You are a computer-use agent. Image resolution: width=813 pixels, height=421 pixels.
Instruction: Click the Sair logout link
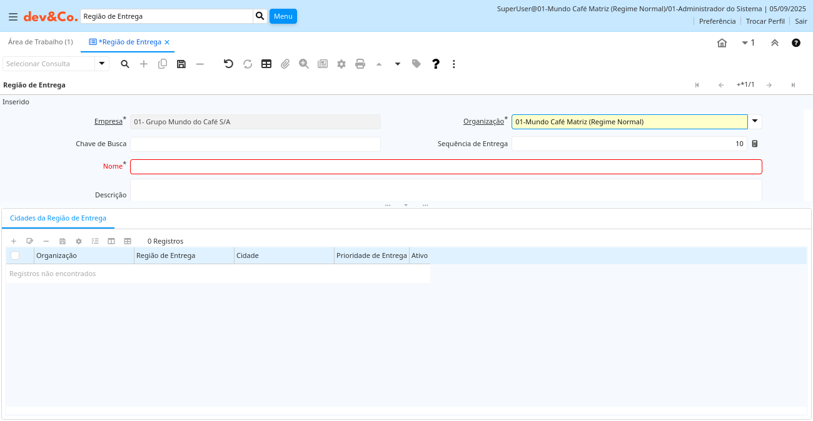(801, 21)
